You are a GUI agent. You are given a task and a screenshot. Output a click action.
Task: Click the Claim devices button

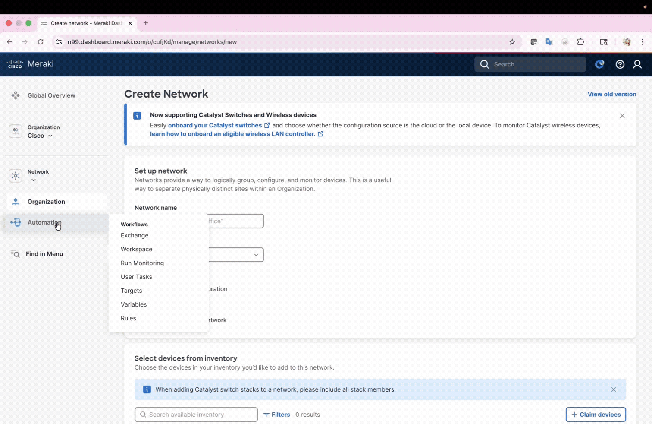coord(596,415)
